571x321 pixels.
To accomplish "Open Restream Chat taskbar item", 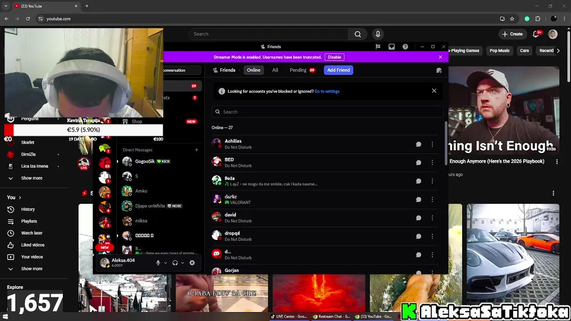I will click(x=332, y=317).
